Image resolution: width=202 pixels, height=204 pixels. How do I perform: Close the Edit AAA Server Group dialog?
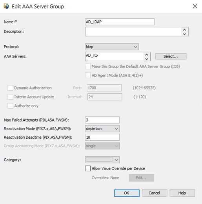coord(195,6)
